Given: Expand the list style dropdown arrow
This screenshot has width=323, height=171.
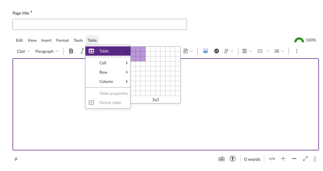Looking at the screenshot, I should point(267,51).
